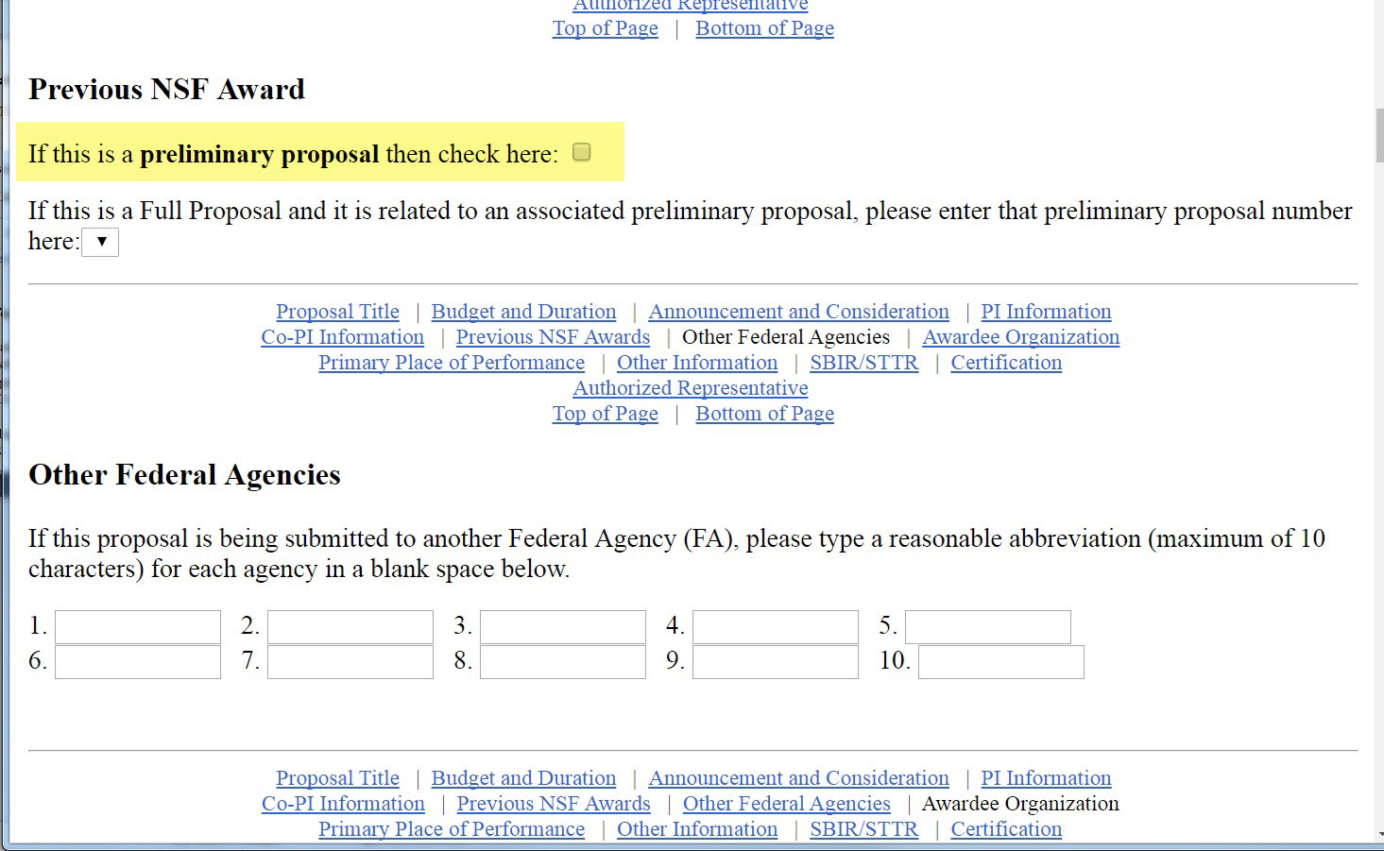Image resolution: width=1384 pixels, height=851 pixels.
Task: Click SBIR/STTR link above Other Federal Agencies heading
Action: click(x=863, y=363)
